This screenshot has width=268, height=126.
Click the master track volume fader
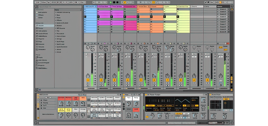tap(225, 70)
